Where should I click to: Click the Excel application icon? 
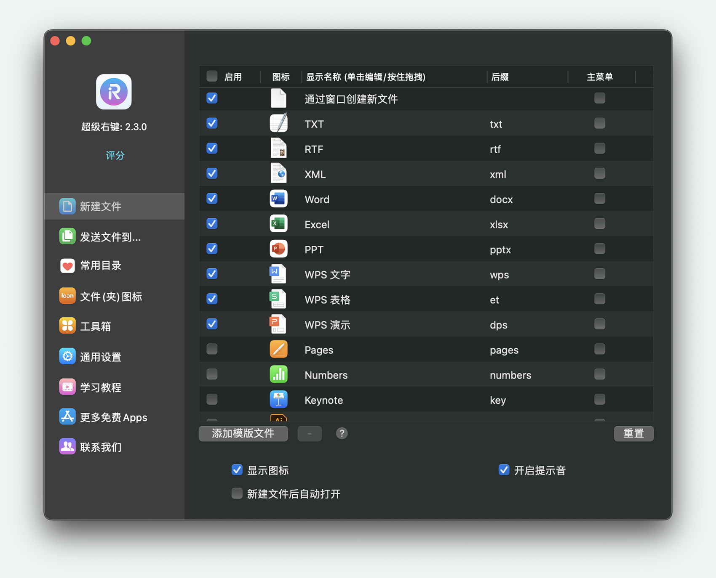point(278,224)
